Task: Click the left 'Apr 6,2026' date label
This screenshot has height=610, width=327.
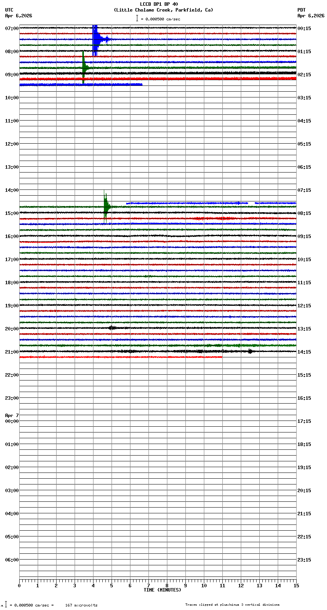Action: (x=18, y=16)
